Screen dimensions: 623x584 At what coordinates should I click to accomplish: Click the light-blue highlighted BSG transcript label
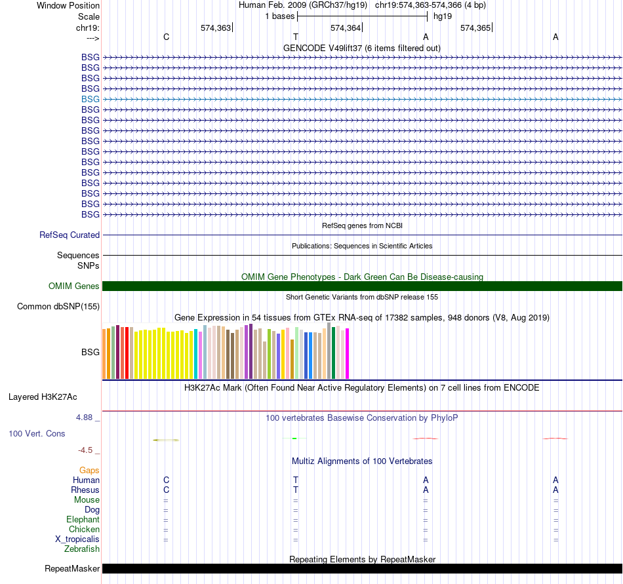[x=90, y=99]
